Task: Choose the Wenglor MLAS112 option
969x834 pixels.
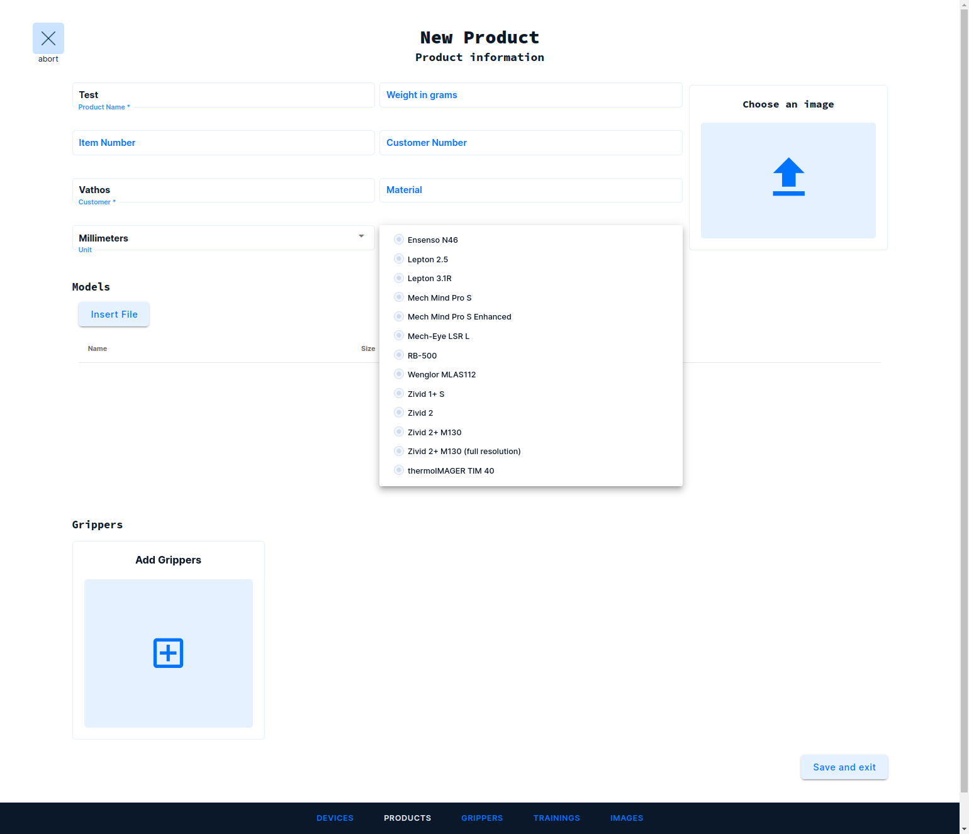Action: (x=399, y=374)
